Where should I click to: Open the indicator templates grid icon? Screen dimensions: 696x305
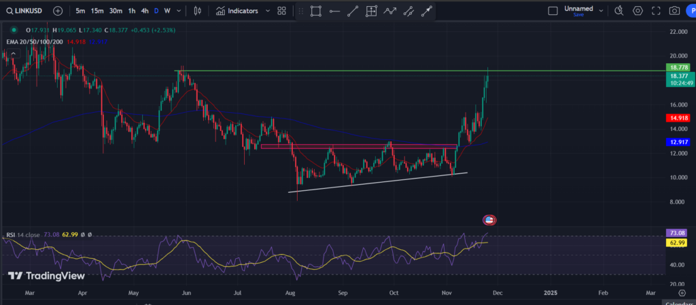point(281,11)
